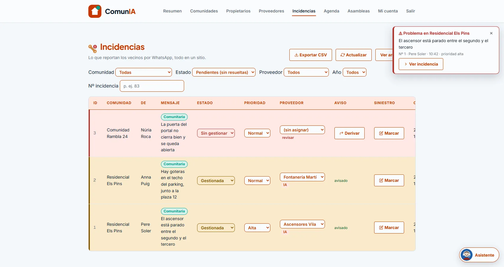Viewport: 504px width, 267px height.
Task: Click the Actualizar refresh button
Action: 353,55
